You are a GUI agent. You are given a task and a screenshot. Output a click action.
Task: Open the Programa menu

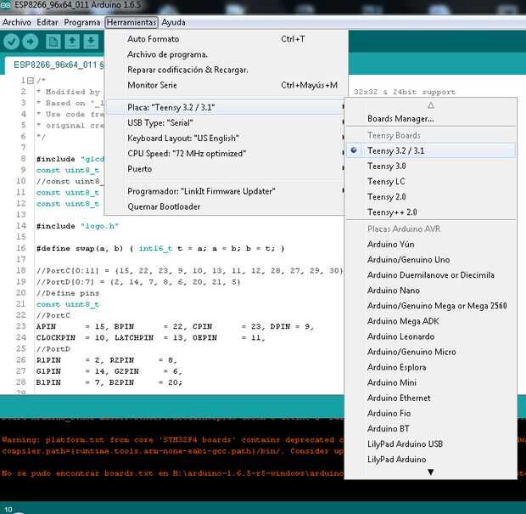point(81,22)
